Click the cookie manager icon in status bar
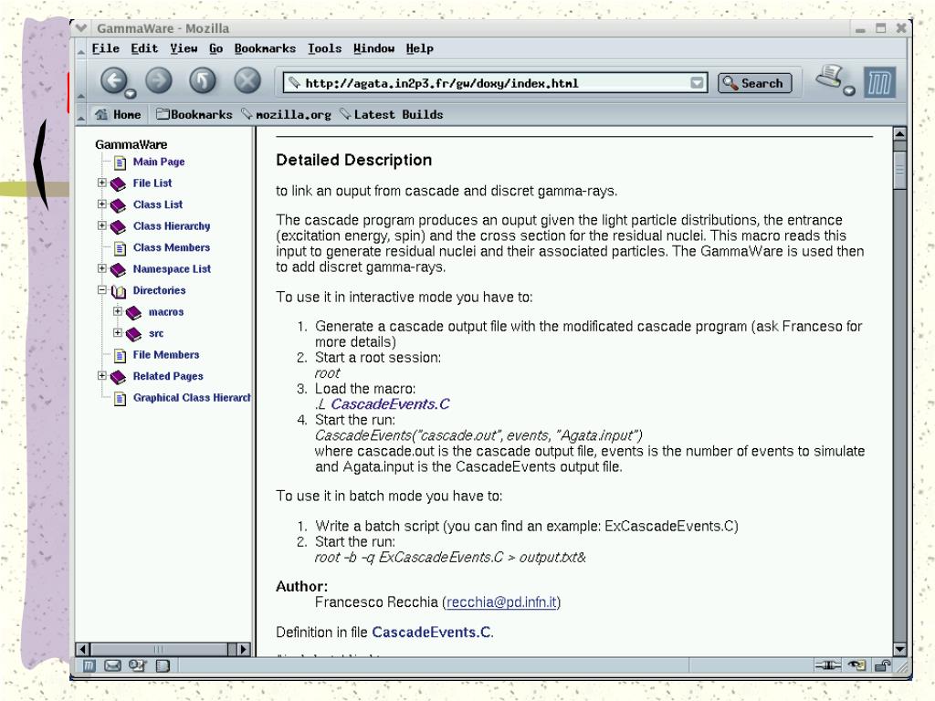The image size is (935, 701). [856, 665]
